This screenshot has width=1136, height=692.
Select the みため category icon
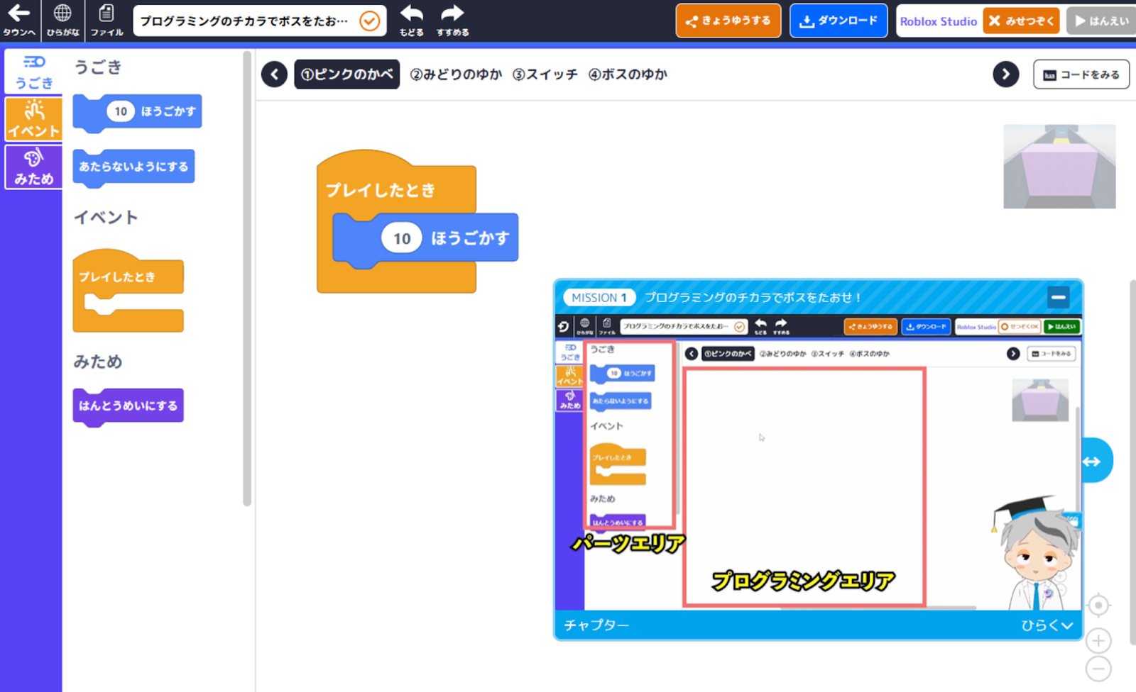(33, 167)
